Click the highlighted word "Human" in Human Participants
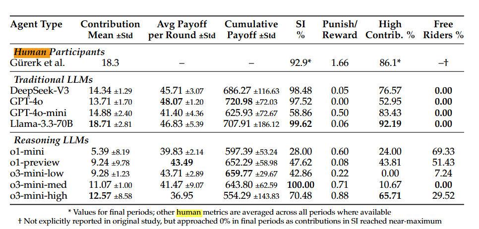This screenshot has width=479, height=229. click(x=30, y=52)
